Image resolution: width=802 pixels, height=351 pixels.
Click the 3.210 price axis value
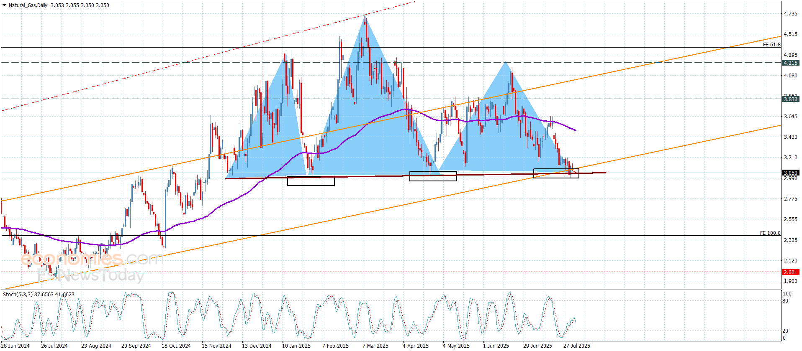point(791,157)
